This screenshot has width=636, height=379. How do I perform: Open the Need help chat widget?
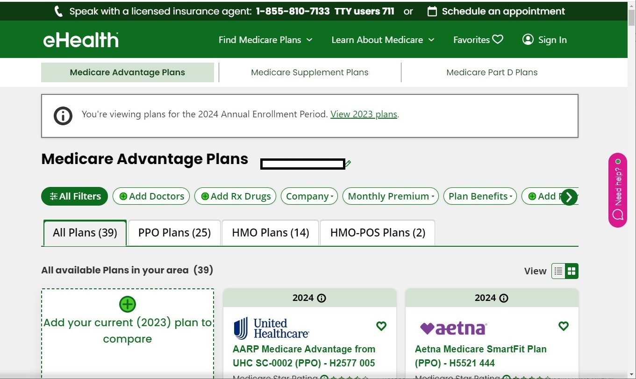(x=618, y=190)
